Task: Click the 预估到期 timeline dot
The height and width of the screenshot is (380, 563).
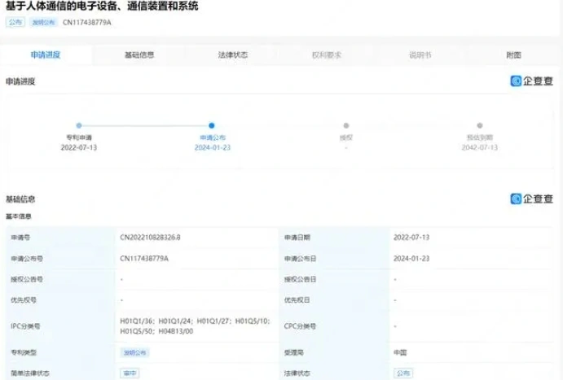Action: 477,125
